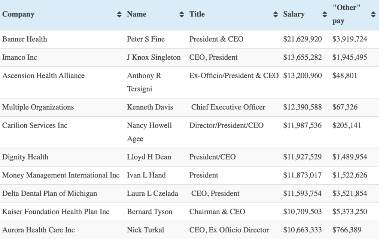Click the Imanco Inc row
This screenshot has width=383, height=239.
[x=20, y=58]
